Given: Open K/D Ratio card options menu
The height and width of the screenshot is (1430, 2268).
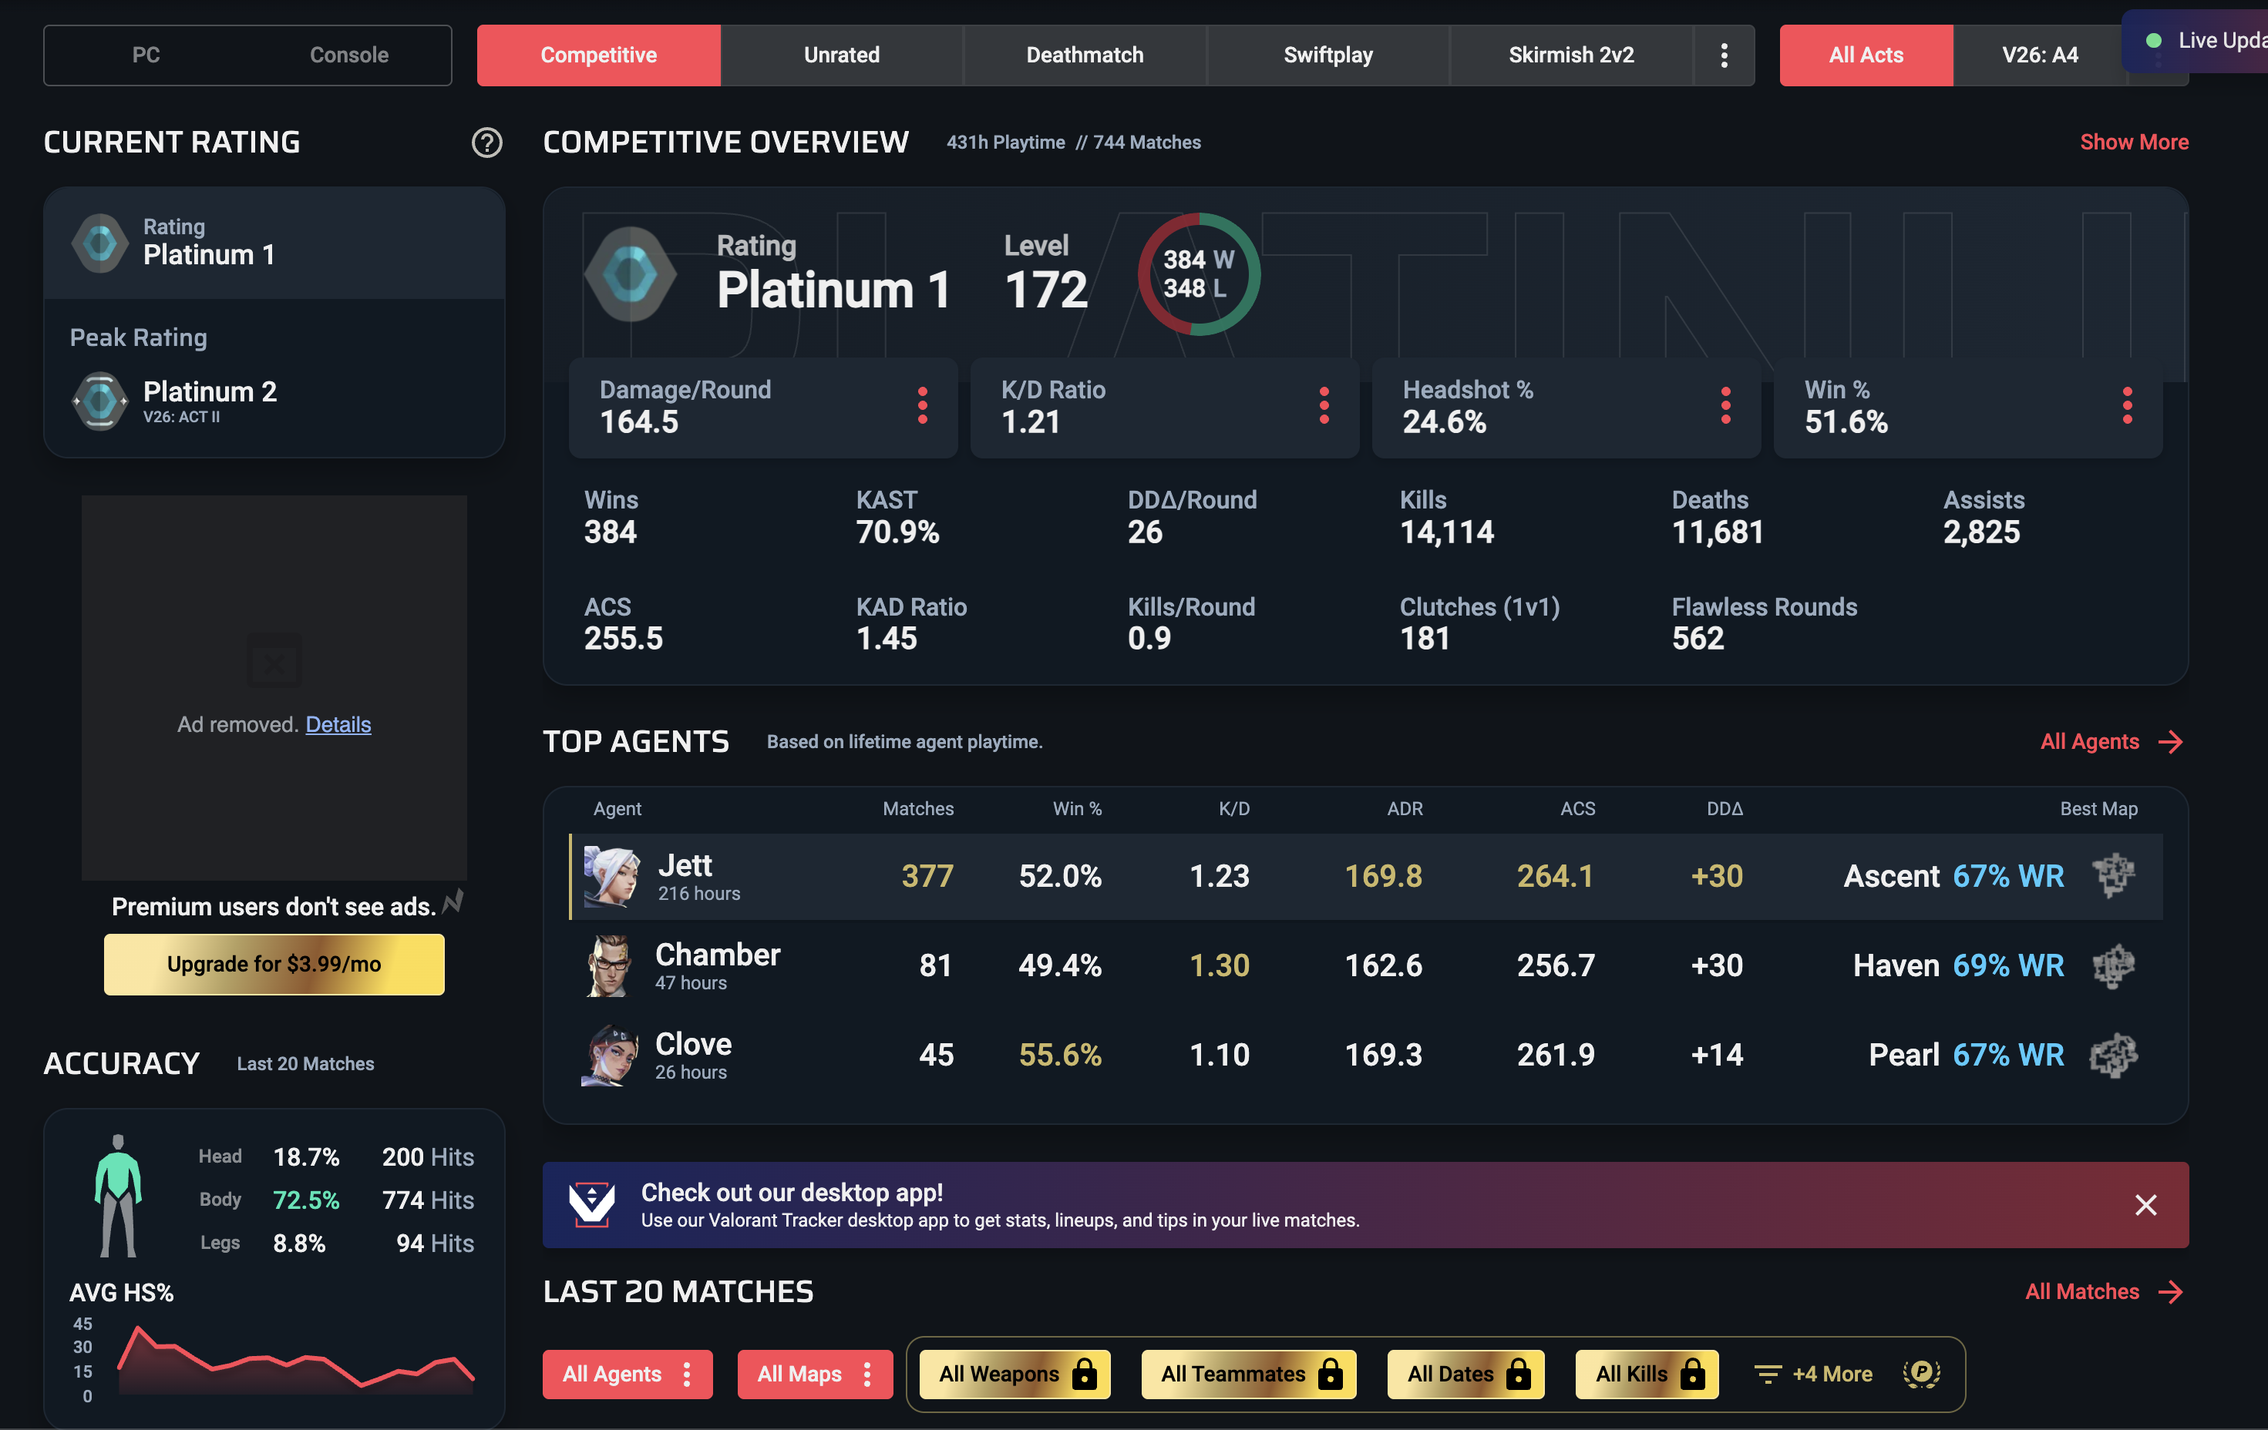Looking at the screenshot, I should 1324,406.
